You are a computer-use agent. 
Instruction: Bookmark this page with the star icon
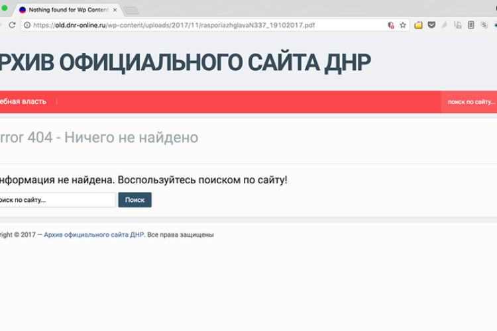pos(403,25)
